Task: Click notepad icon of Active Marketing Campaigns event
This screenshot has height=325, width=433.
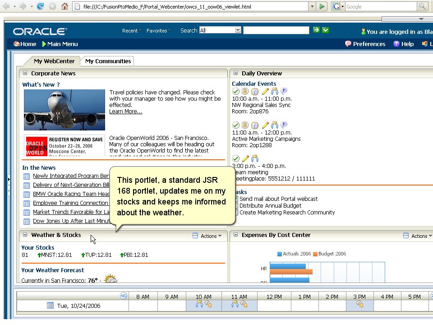Action: 245,125
